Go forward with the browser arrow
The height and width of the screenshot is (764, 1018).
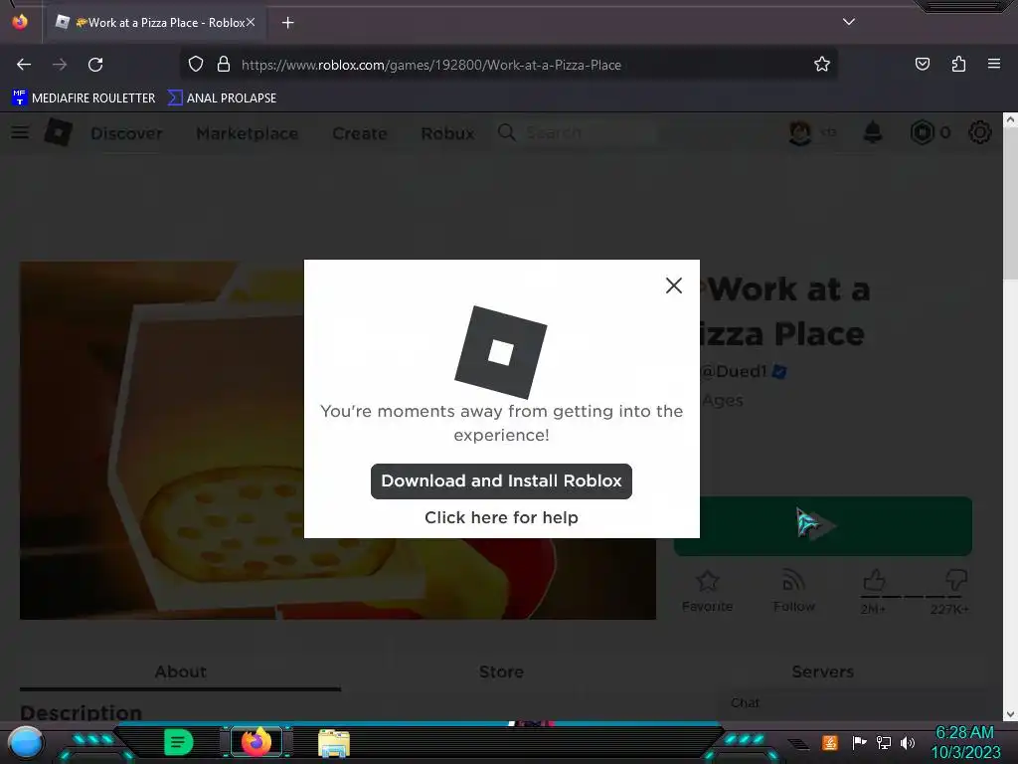60,65
